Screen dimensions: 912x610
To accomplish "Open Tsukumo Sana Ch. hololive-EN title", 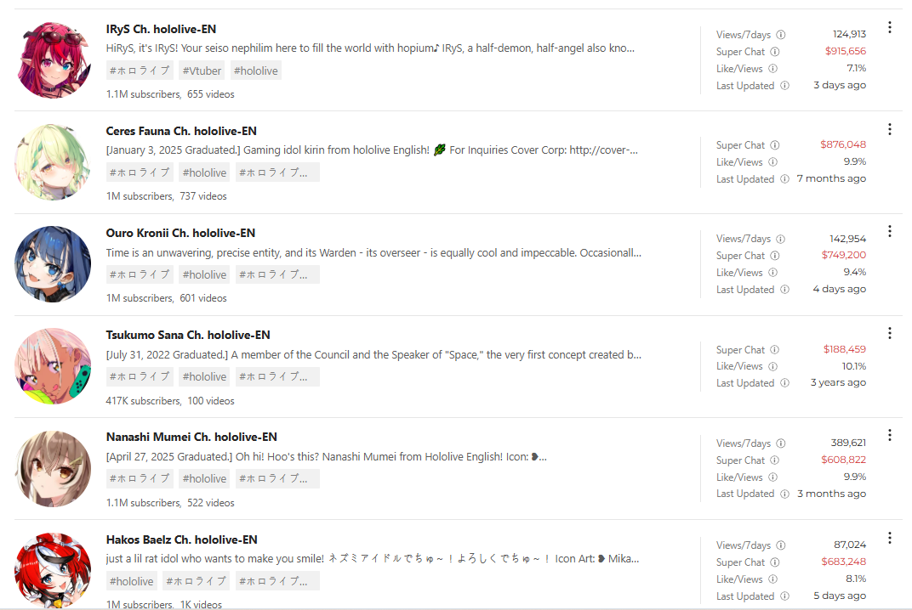I will point(188,336).
